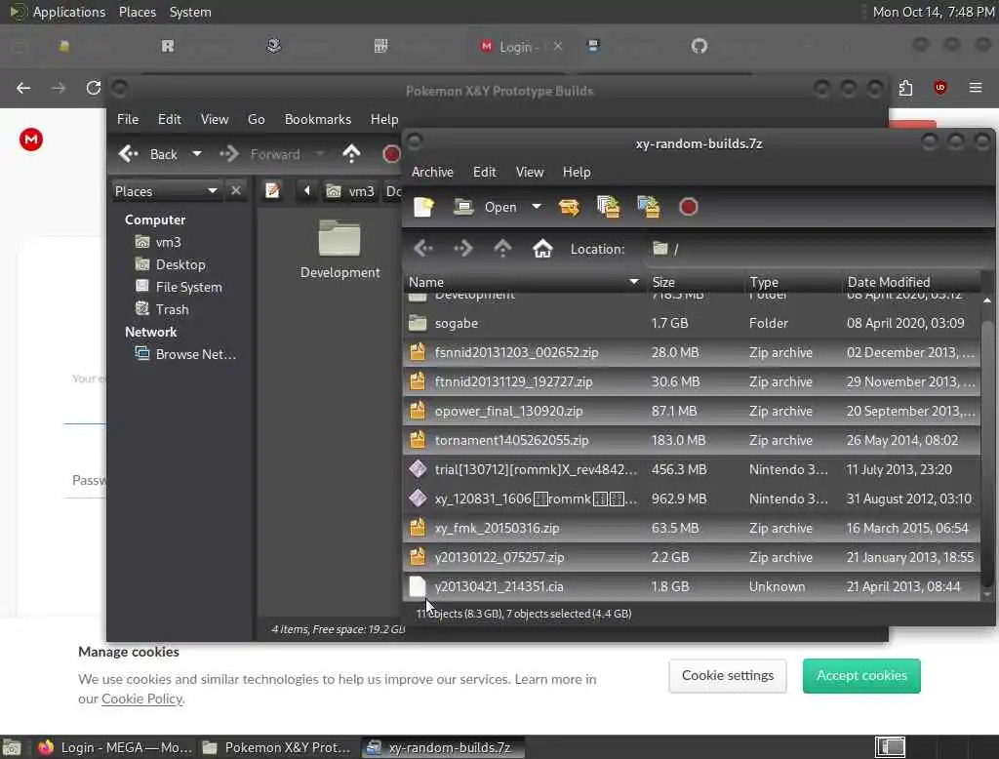Select fsnnid20131203_002652.zip file
The image size is (999, 759).
[692, 352]
